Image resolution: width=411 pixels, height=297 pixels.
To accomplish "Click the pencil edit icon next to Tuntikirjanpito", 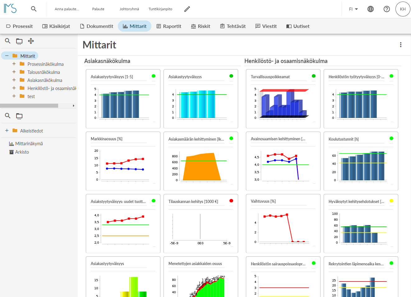I will (x=187, y=9).
